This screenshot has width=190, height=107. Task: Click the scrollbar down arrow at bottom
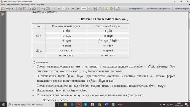point(189,100)
